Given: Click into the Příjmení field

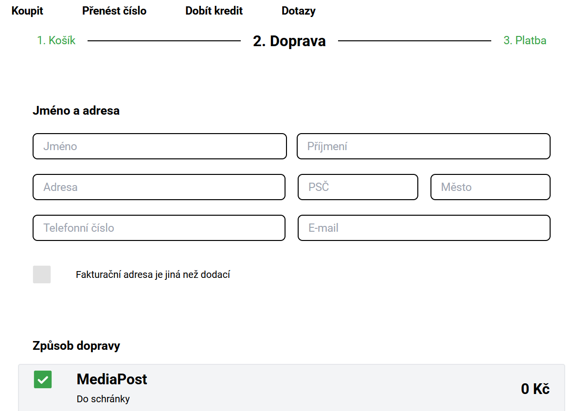Looking at the screenshot, I should coord(423,146).
